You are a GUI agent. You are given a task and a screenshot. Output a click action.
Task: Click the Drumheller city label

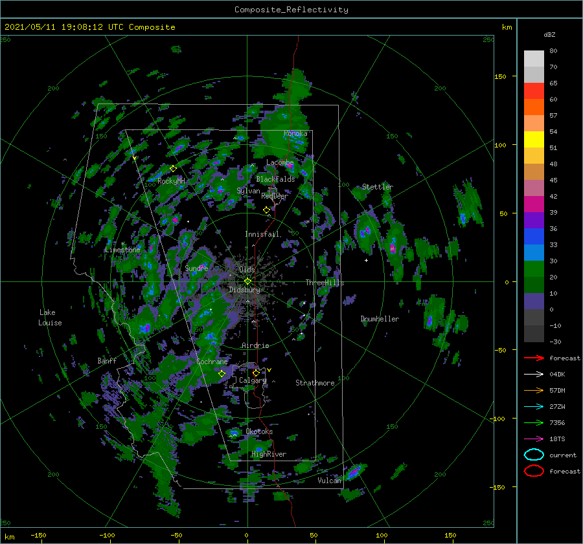tap(380, 319)
